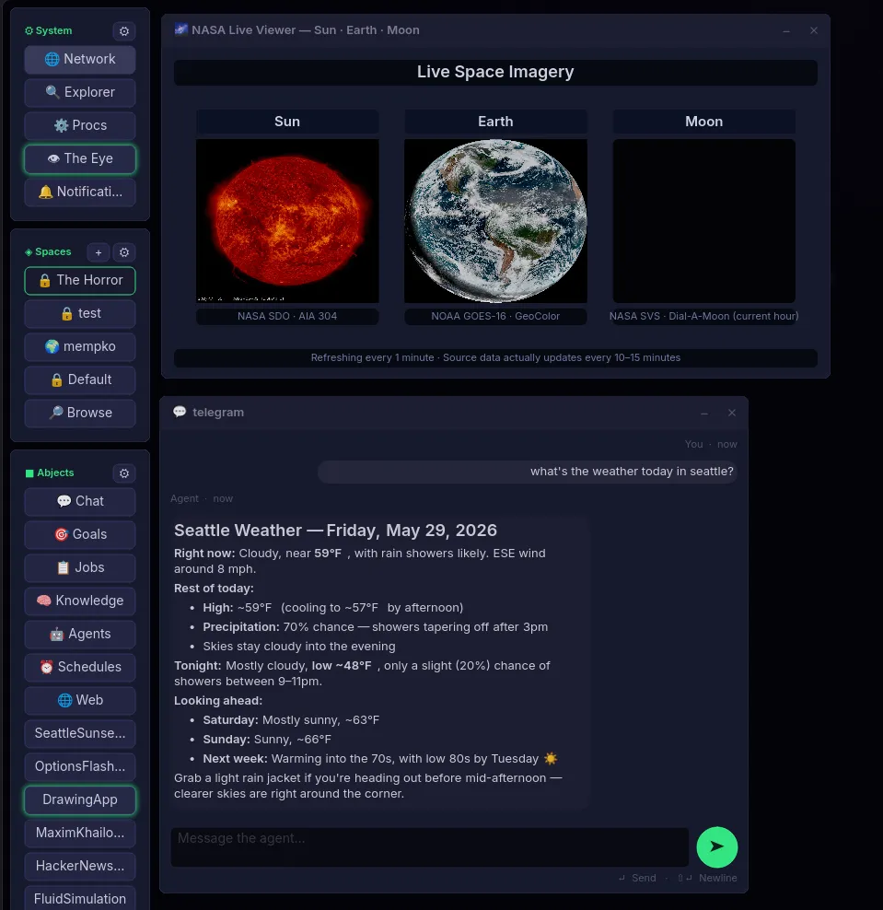Click the Earth GOES-16 image
Viewport: 883px width, 910px height.
[x=495, y=220]
